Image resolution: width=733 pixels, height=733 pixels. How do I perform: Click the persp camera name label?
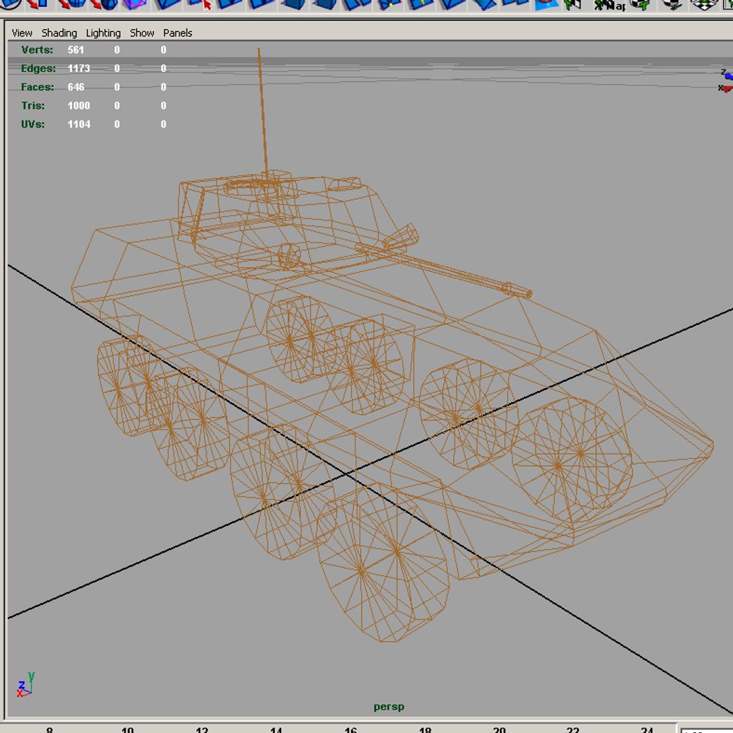(x=389, y=707)
